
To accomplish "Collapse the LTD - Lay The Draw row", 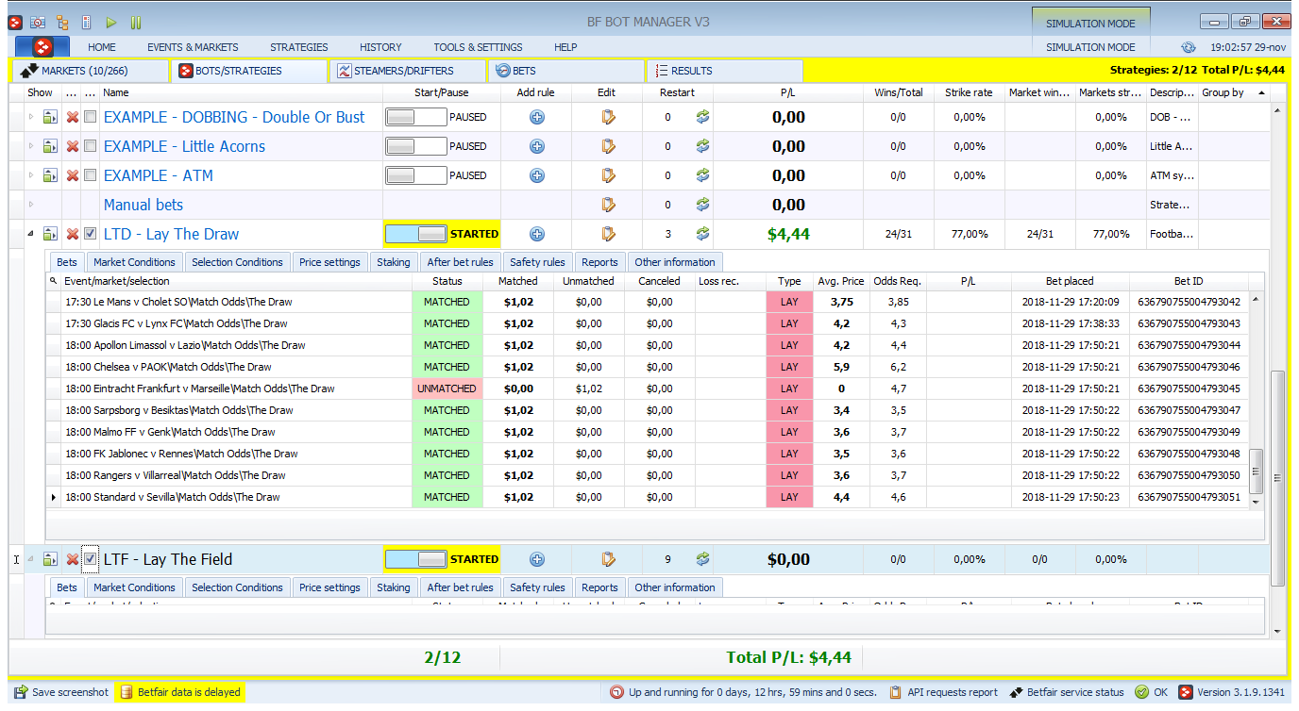I will [x=30, y=234].
